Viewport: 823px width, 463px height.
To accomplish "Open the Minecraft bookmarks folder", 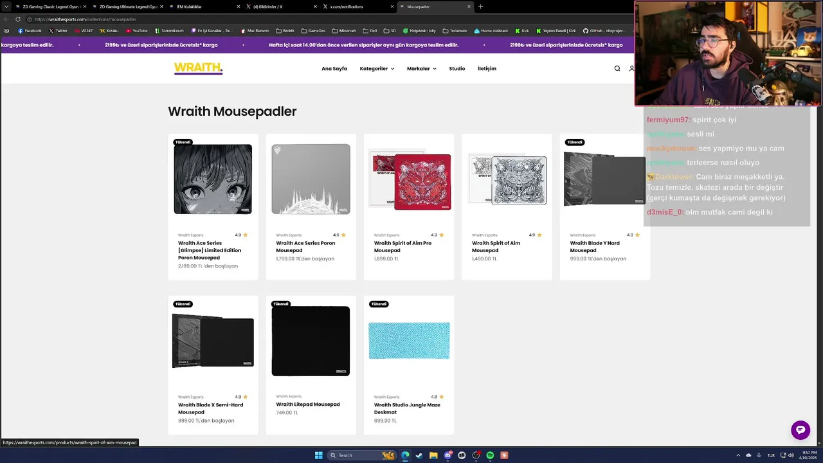I will pyautogui.click(x=344, y=30).
